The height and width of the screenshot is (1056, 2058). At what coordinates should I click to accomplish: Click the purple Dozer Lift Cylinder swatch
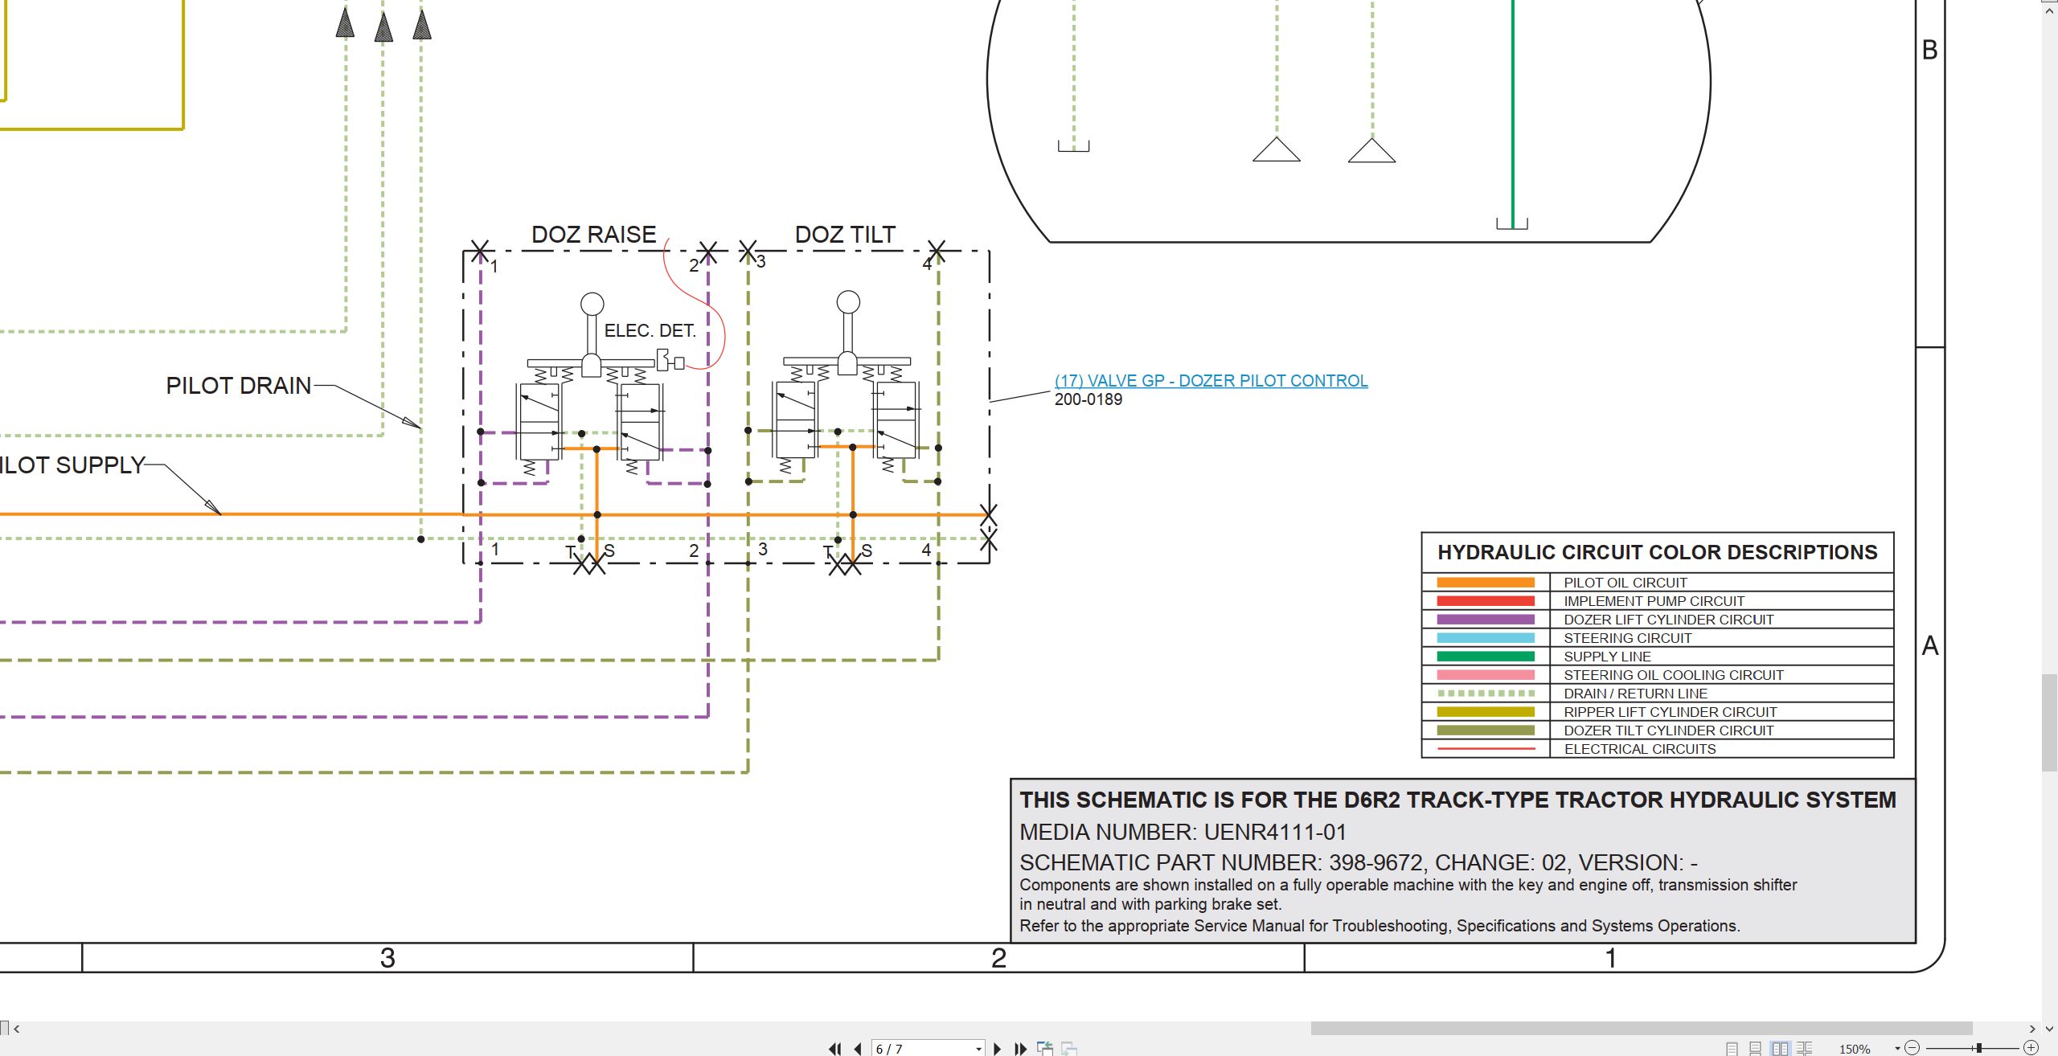[x=1486, y=620]
